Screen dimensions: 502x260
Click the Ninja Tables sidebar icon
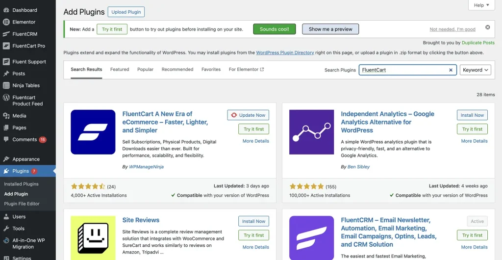coord(6,85)
